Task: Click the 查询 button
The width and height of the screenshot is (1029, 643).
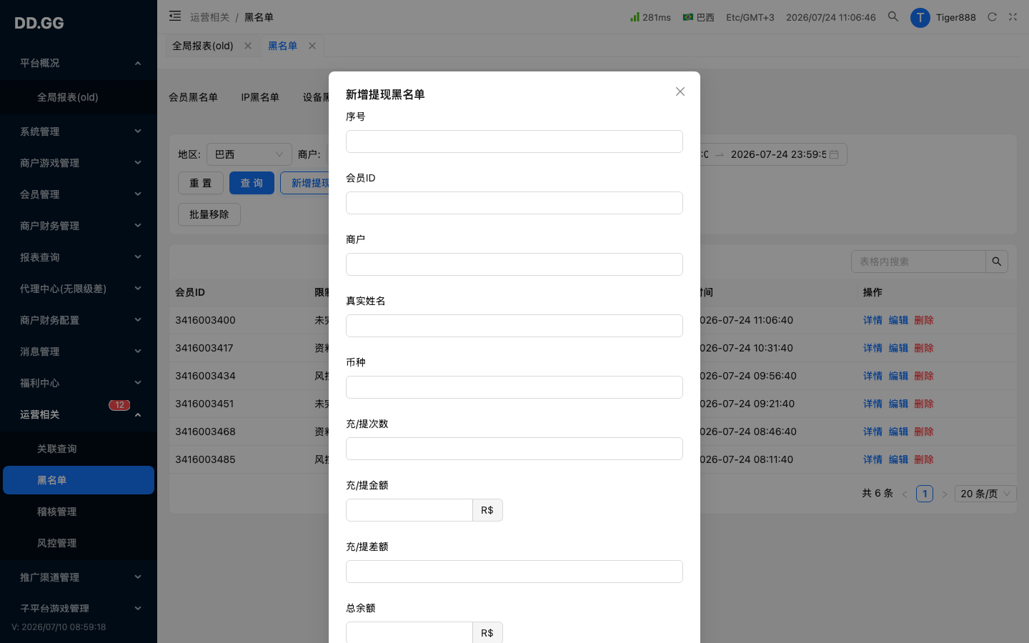Action: pos(252,183)
